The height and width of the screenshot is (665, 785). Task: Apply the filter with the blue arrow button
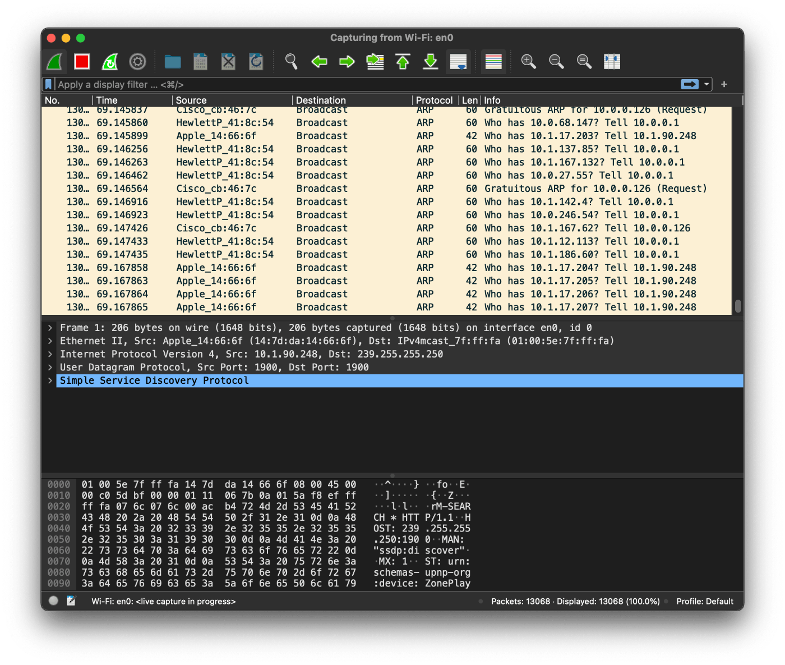tap(689, 84)
